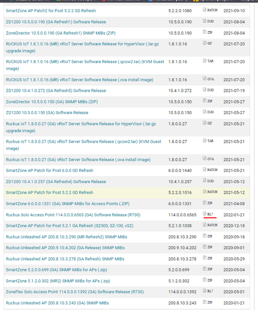Select version text 5.2.2.0.1016

(x=180, y=193)
